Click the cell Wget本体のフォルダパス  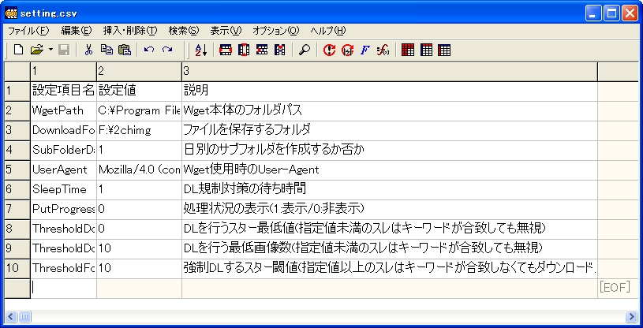click(390, 110)
